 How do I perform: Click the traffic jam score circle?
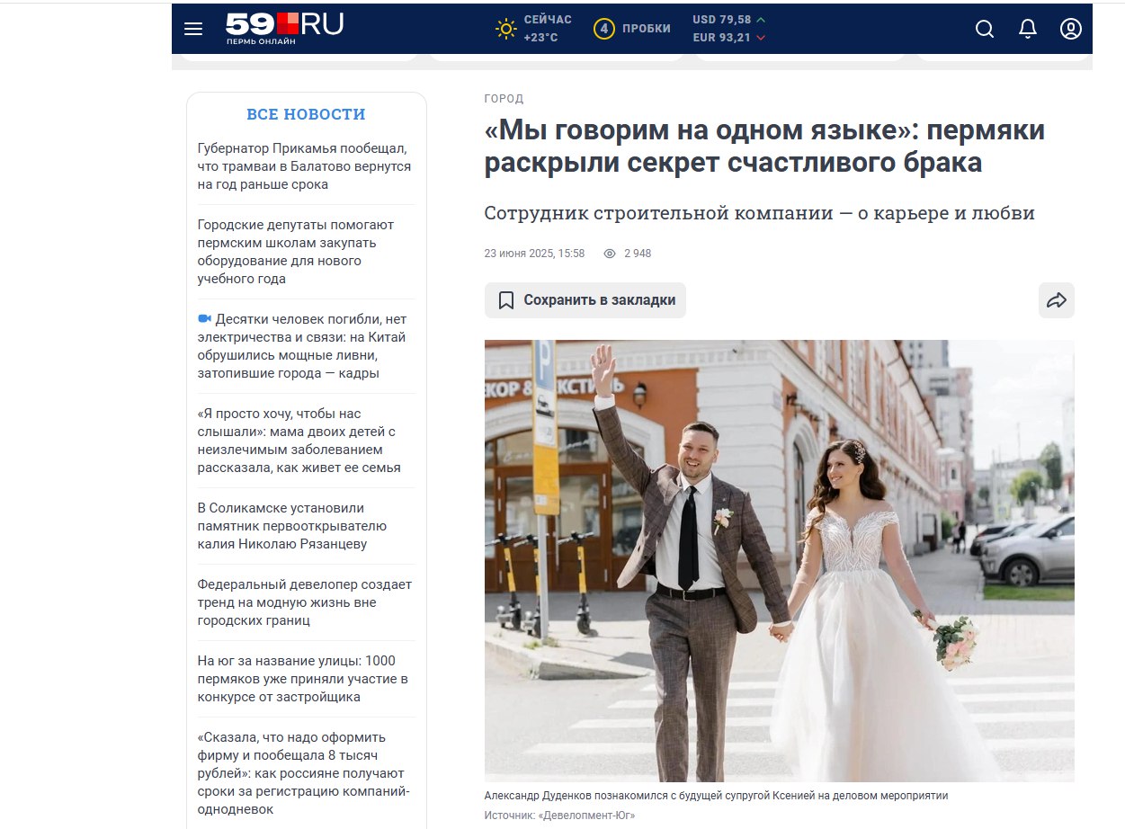[604, 29]
